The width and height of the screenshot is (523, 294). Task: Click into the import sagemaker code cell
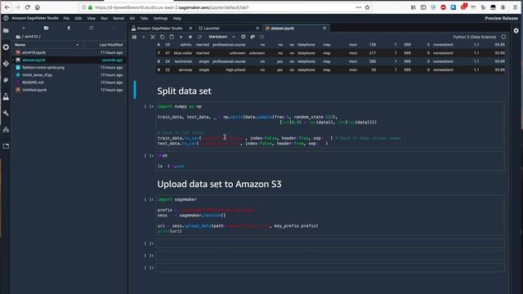[x=329, y=216]
